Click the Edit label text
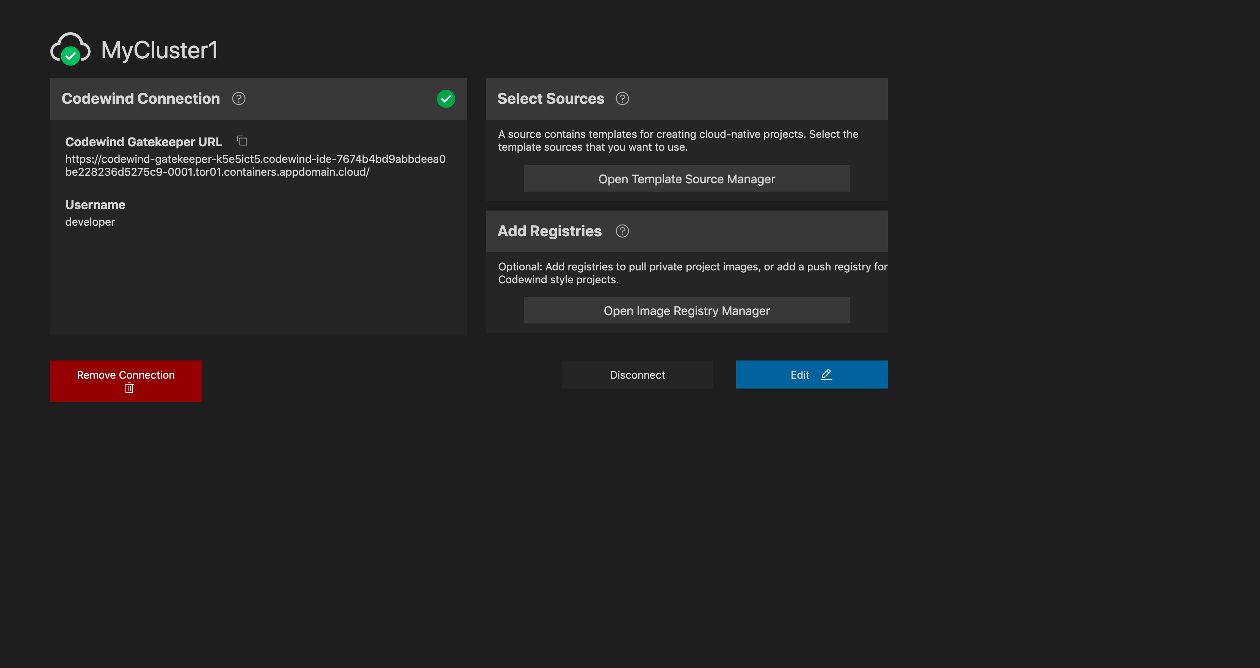The height and width of the screenshot is (668, 1260). pyautogui.click(x=800, y=375)
